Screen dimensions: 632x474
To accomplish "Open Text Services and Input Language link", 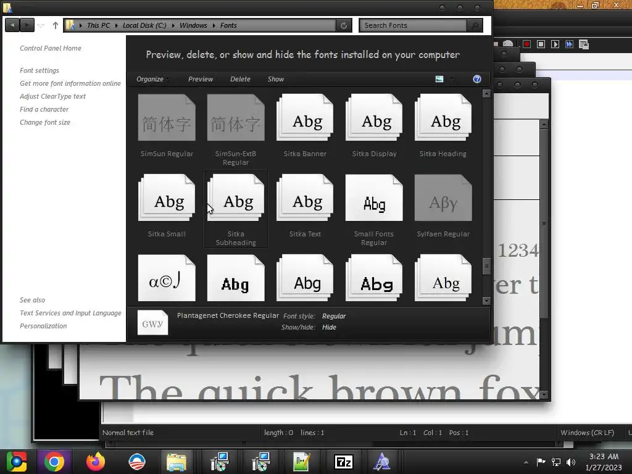I will [x=70, y=313].
